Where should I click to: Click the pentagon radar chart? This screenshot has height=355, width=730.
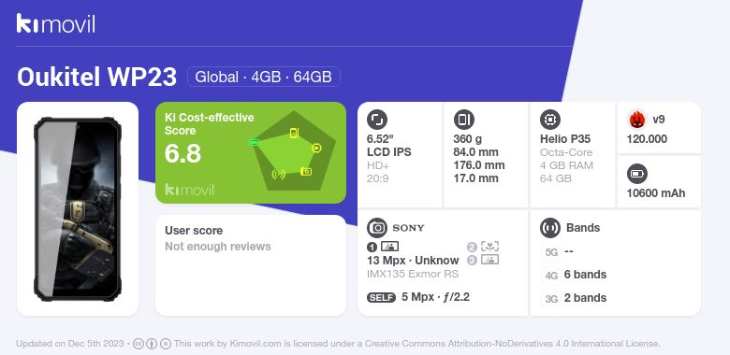click(x=292, y=151)
